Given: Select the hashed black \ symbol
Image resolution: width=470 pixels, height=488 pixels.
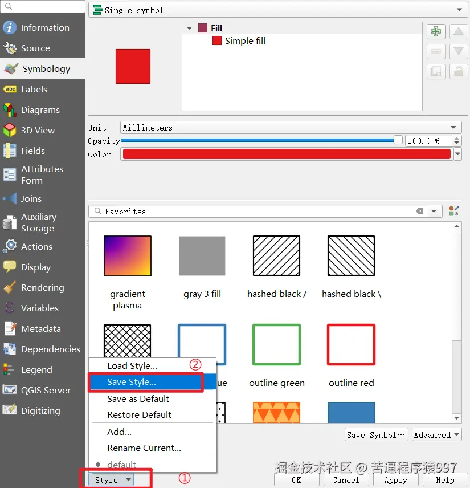Looking at the screenshot, I should [351, 256].
